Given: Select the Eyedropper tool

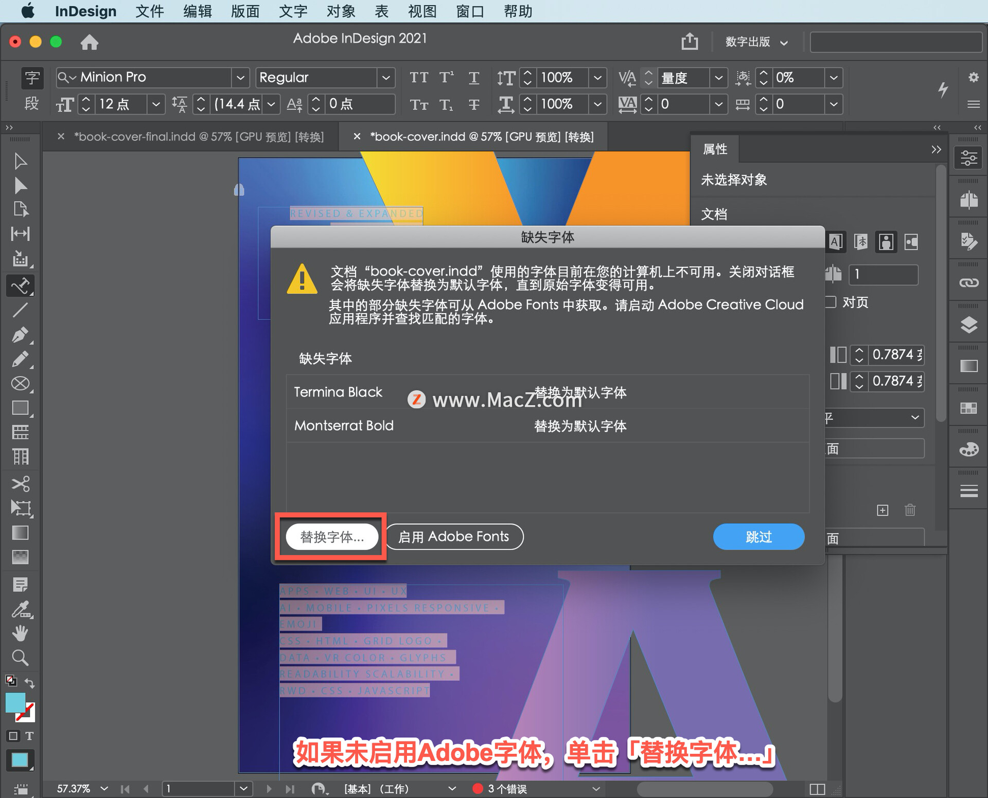Looking at the screenshot, I should 20,609.
